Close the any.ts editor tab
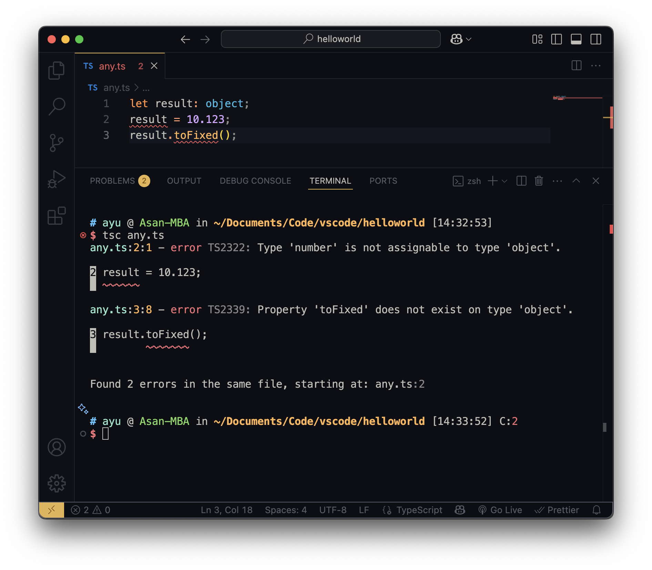 154,66
